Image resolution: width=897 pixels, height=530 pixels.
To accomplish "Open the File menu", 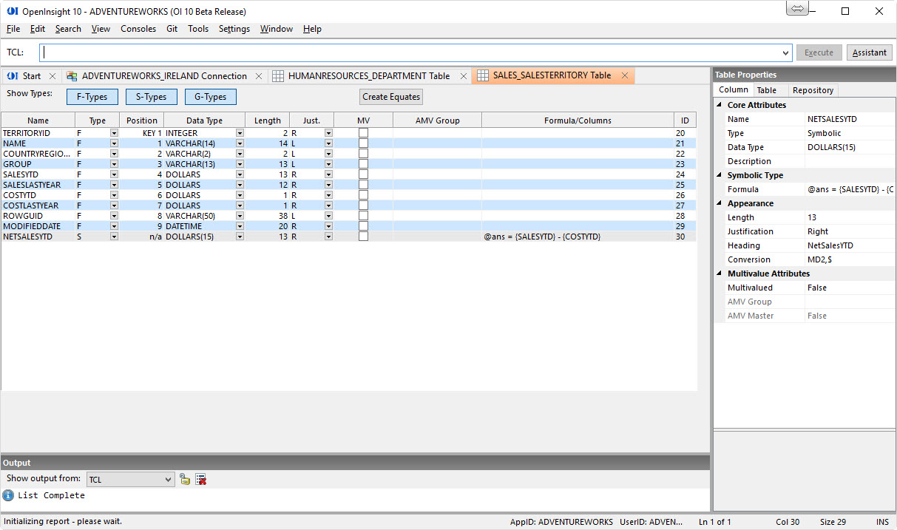I will point(13,29).
